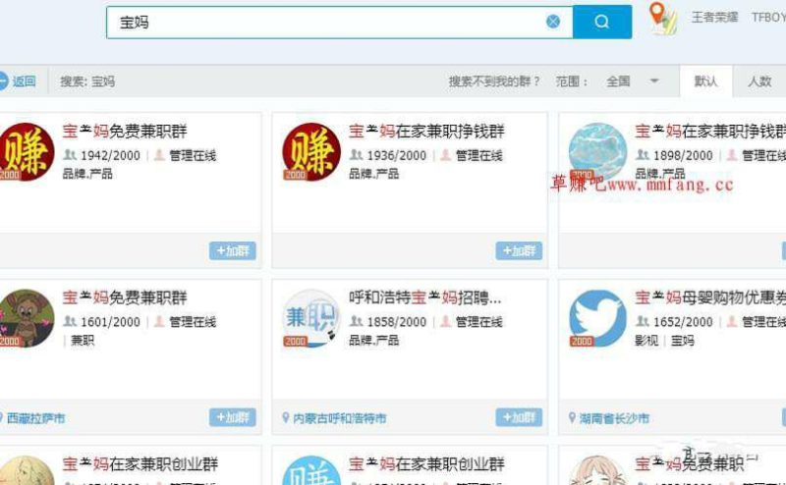Join the 呼和浩特宝妈招聘 group

coord(519,417)
